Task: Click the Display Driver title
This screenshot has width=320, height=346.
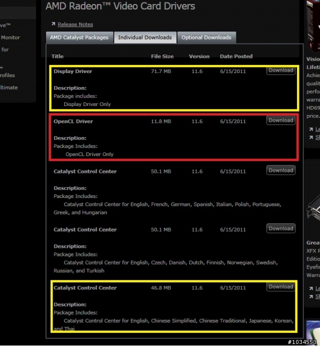Action: (x=73, y=71)
